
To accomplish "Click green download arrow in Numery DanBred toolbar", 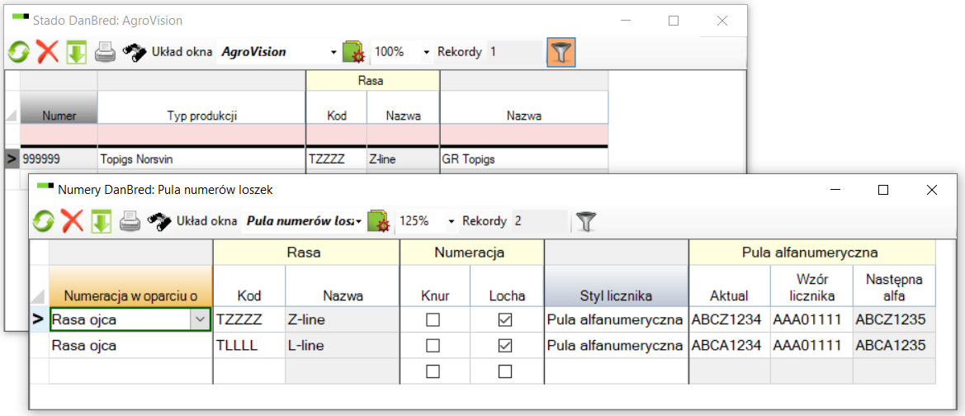I will point(102,221).
